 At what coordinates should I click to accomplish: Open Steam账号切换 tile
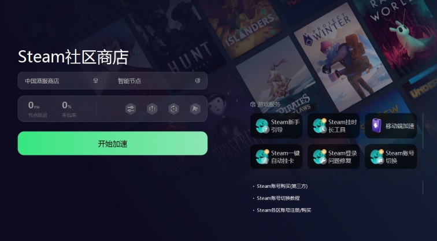tap(391, 157)
